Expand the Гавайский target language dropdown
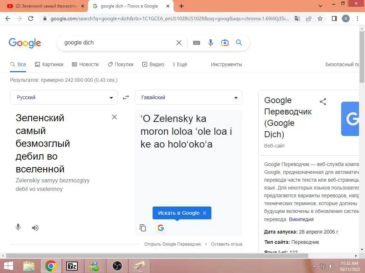The height and width of the screenshot is (273, 365). click(189, 97)
